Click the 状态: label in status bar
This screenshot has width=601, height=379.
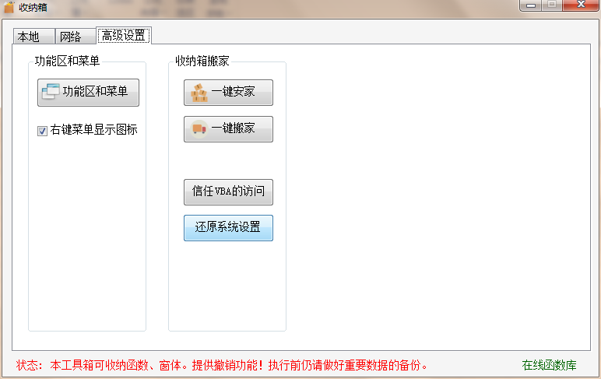[30, 365]
